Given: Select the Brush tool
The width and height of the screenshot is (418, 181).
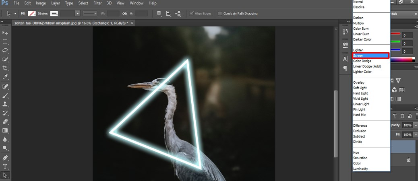Looking at the screenshot, I should coord(5,95).
